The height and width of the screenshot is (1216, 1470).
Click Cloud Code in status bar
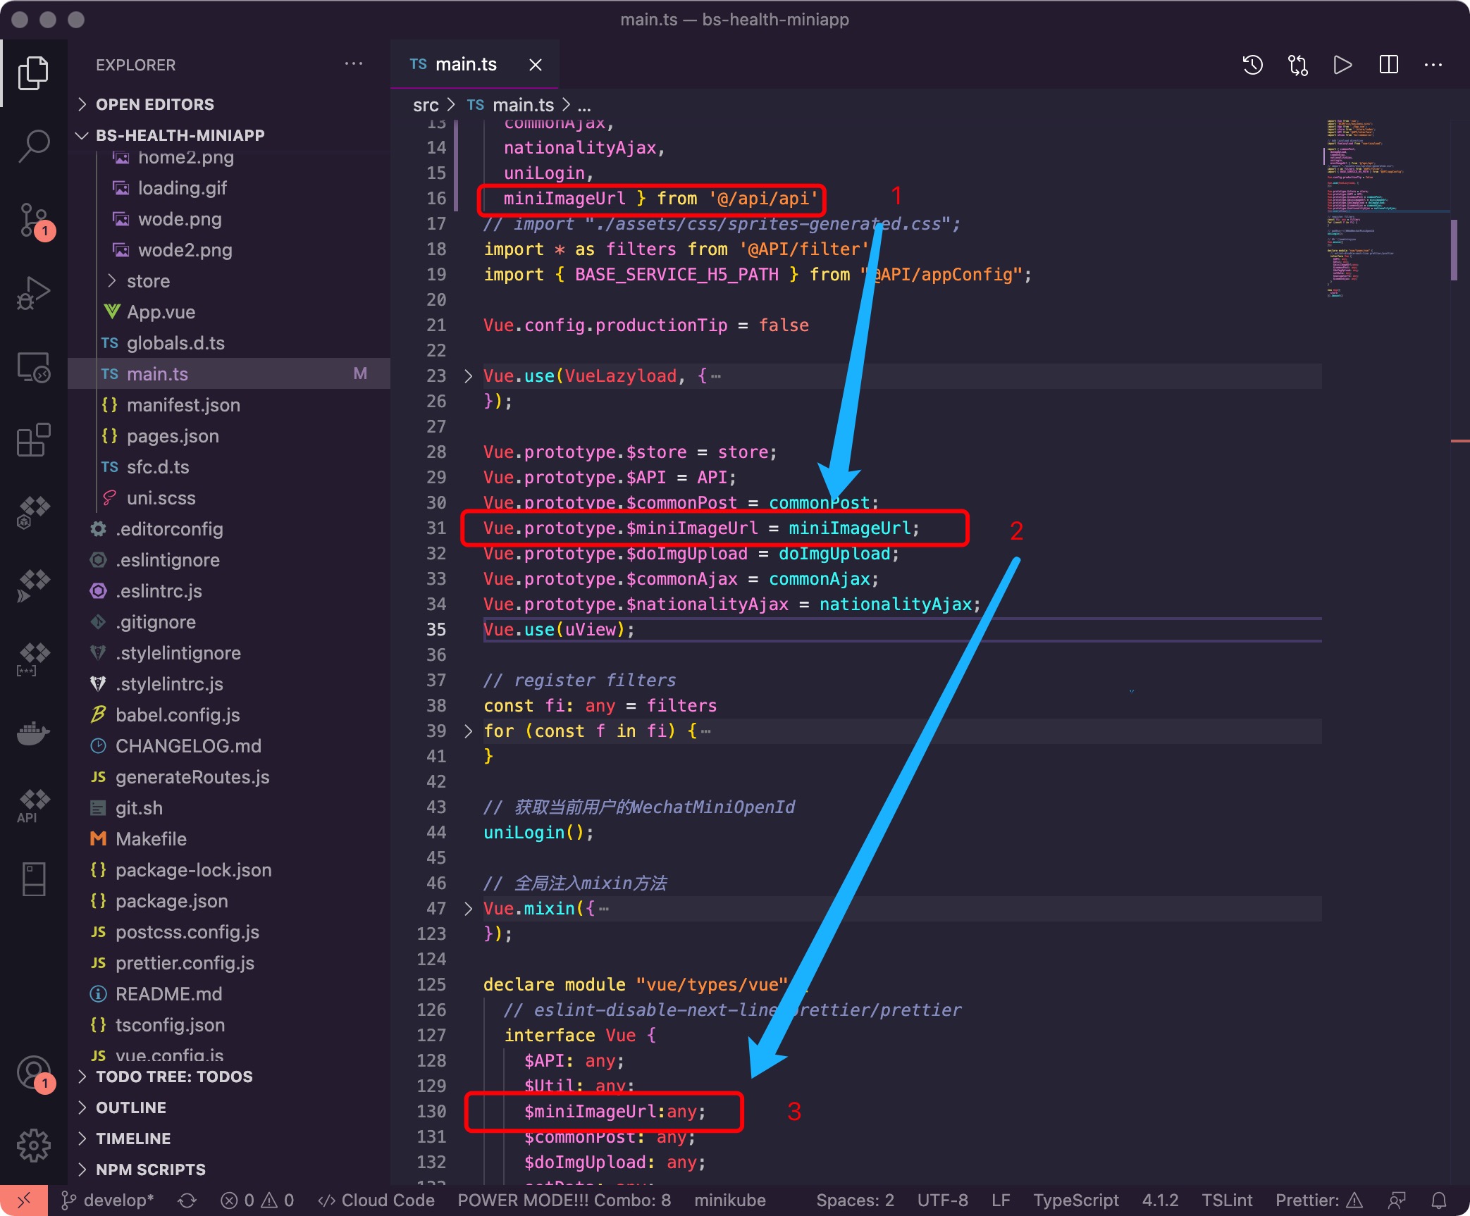(376, 1201)
